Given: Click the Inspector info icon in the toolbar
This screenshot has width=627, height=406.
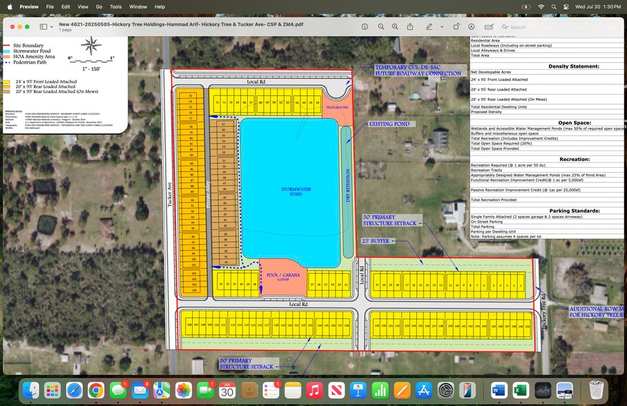Looking at the screenshot, I should coord(365,26).
